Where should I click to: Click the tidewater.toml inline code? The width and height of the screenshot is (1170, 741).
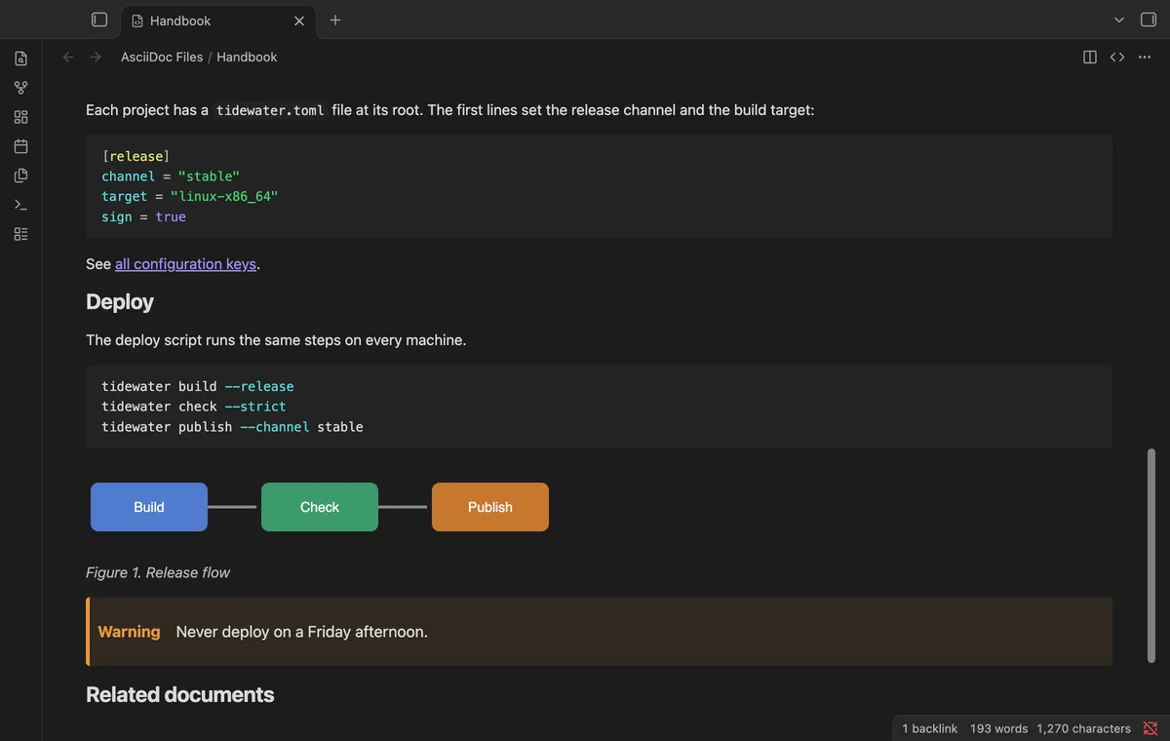270,110
